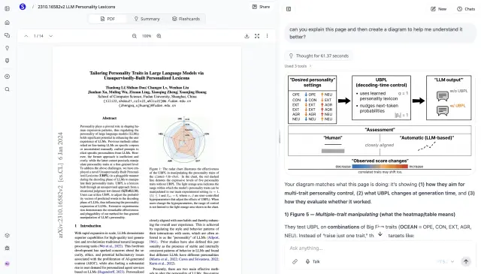Switch to the PDF tab
The width and height of the screenshot is (481, 274).
pyautogui.click(x=107, y=19)
